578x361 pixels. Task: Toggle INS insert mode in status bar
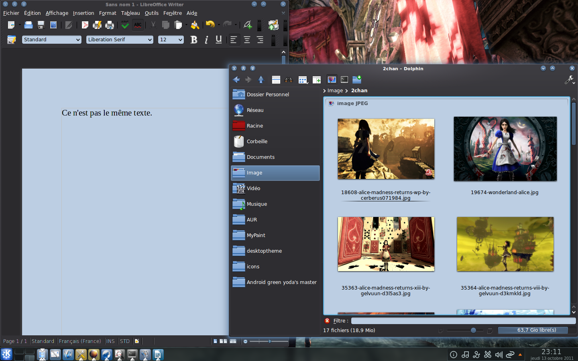click(x=110, y=341)
